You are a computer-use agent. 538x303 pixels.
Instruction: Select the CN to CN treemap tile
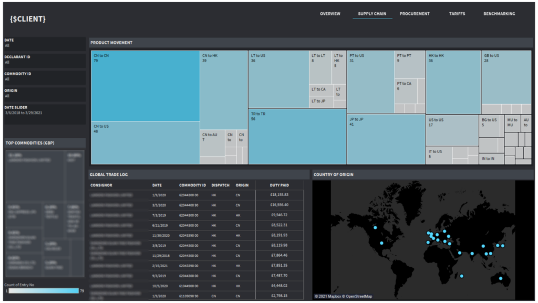pos(146,86)
